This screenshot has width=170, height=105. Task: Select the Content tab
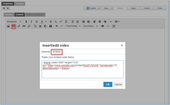click(19, 15)
